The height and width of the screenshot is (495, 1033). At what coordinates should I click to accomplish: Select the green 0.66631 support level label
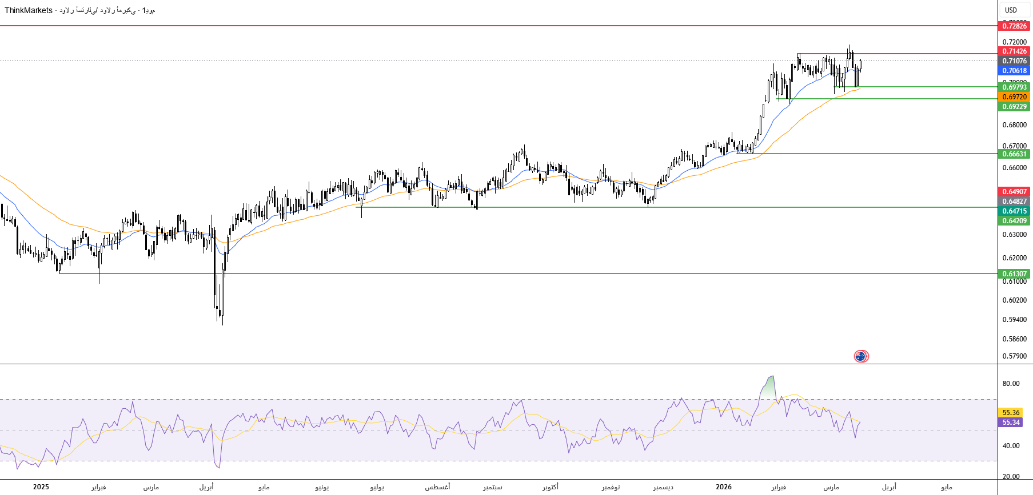[1015, 154]
